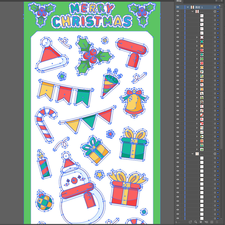This screenshot has width=225, height=225.
Task: Select the holly layer thumbnail
Action: click(x=202, y=136)
